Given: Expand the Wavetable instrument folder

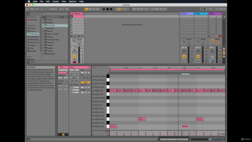Looking at the screenshot, I should pos(43,54).
